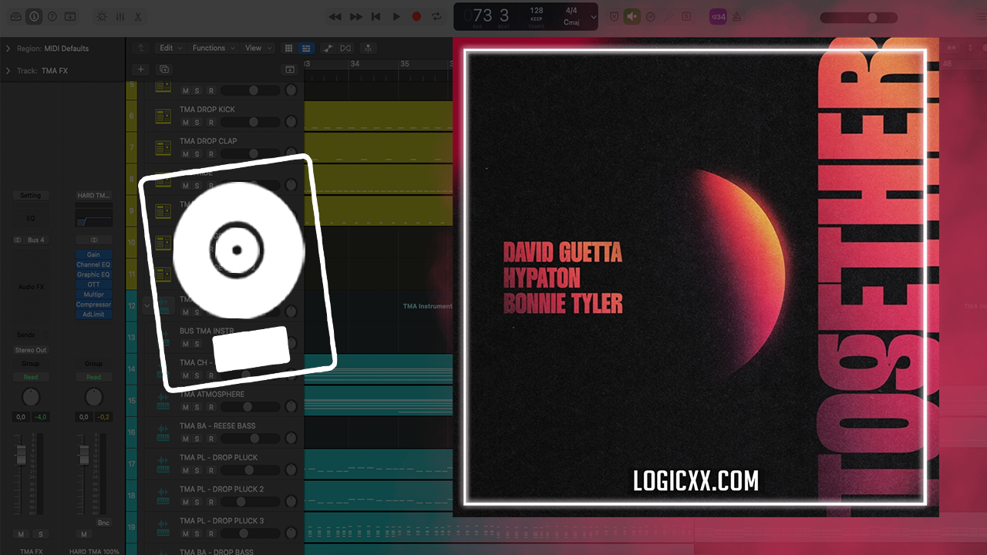This screenshot has width=987, height=555.
Task: Mute TMA PL - DROP PLUCK 2 track
Action: (185, 502)
